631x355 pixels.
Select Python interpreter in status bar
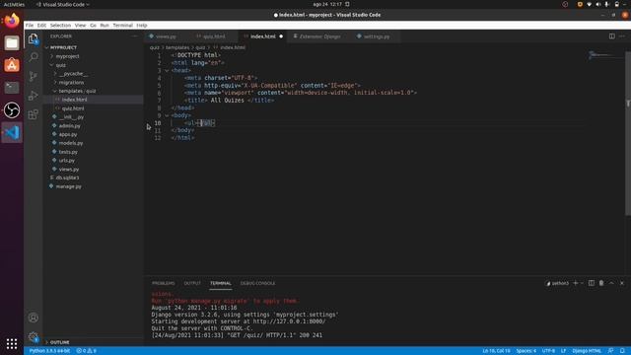coord(49,351)
